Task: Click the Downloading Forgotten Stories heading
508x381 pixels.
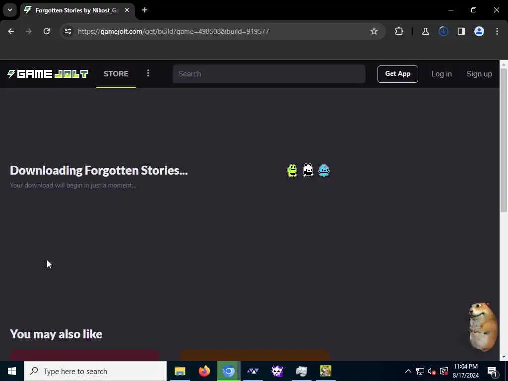Action: 99,171
